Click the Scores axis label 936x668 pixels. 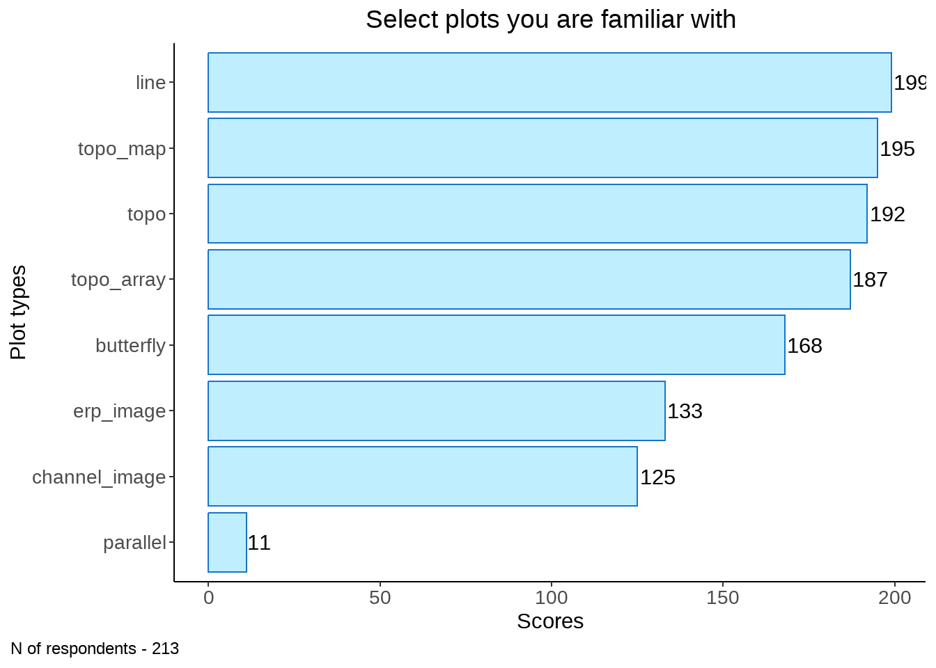pos(550,621)
